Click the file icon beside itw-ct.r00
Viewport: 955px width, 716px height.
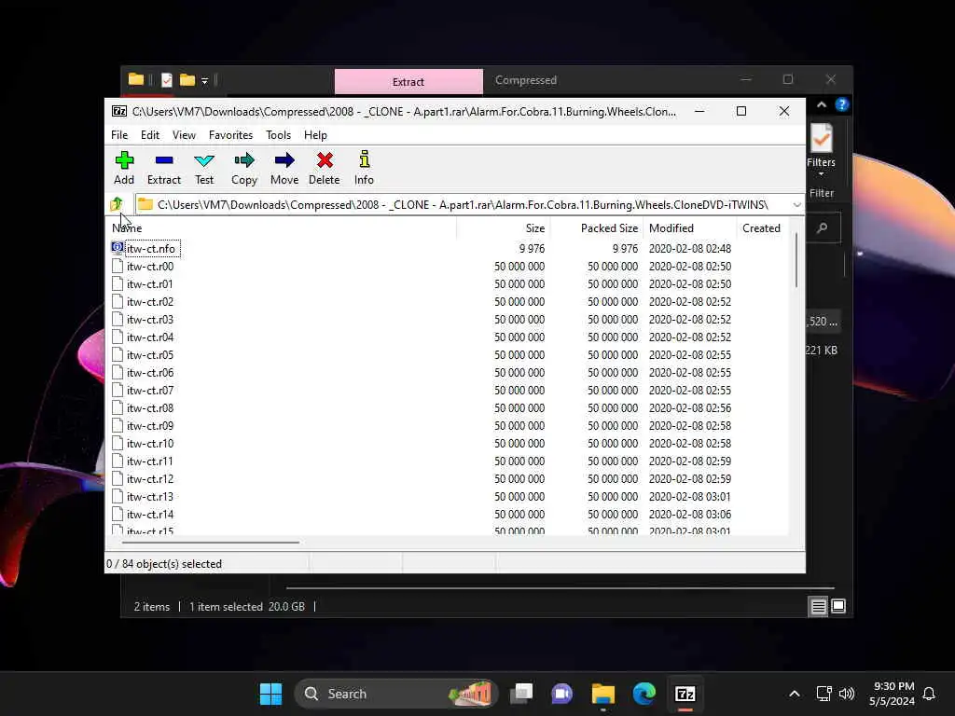(x=118, y=266)
